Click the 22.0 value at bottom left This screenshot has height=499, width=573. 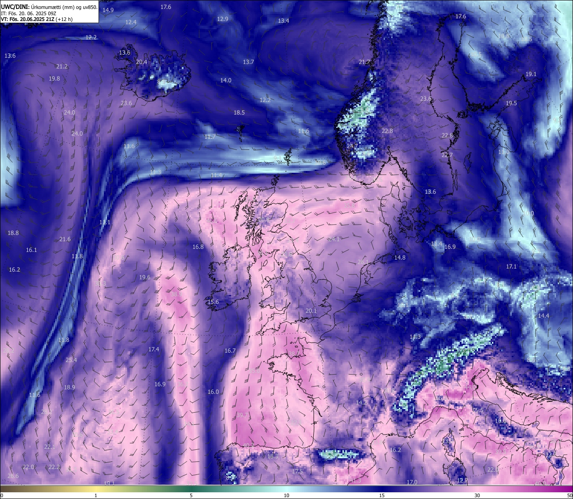(x=28, y=467)
